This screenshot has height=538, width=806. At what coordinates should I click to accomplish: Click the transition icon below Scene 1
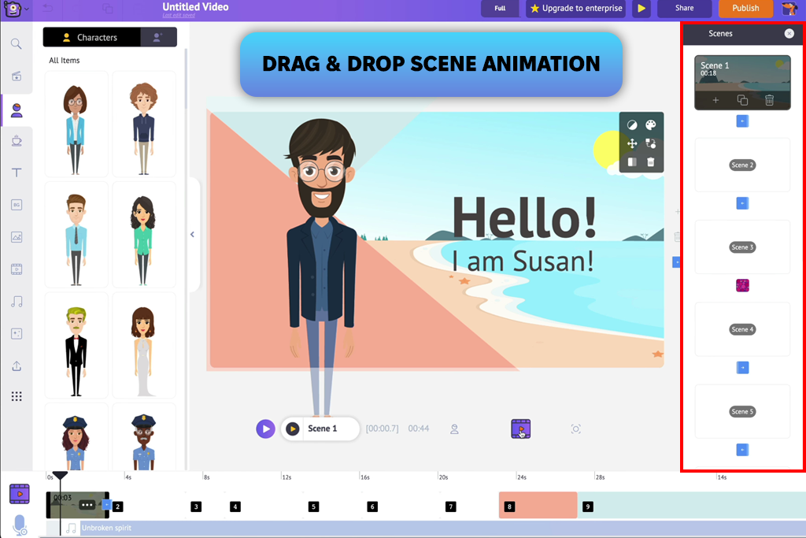click(x=742, y=121)
